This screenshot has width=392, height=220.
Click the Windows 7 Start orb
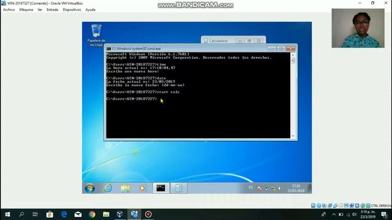point(90,188)
